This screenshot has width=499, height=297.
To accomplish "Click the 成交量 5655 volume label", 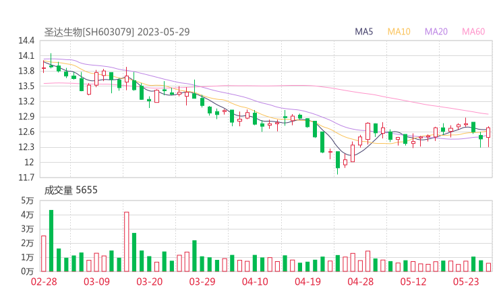I will (x=71, y=190).
